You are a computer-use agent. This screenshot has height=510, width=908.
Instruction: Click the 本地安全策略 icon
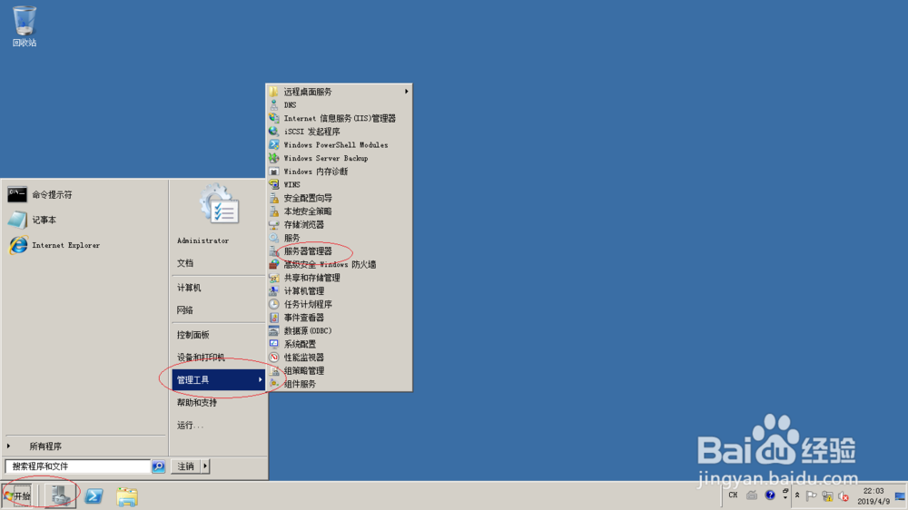point(274,211)
